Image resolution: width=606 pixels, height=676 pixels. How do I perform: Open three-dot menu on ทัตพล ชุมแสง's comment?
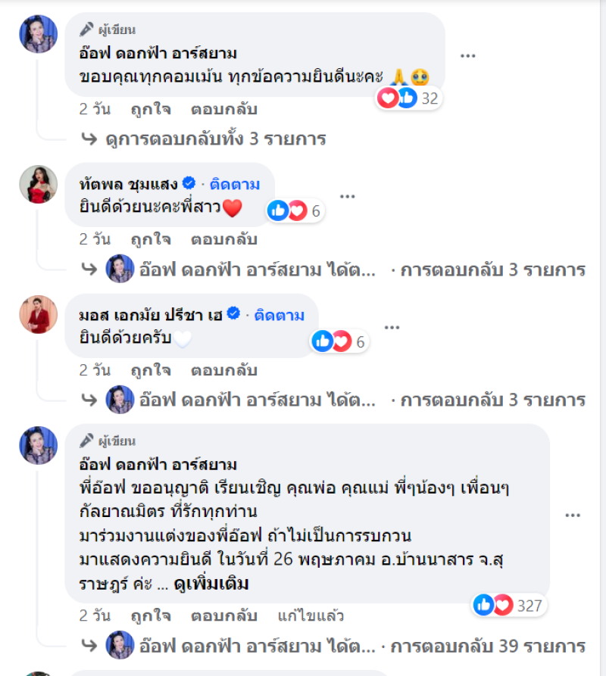pyautogui.click(x=348, y=196)
